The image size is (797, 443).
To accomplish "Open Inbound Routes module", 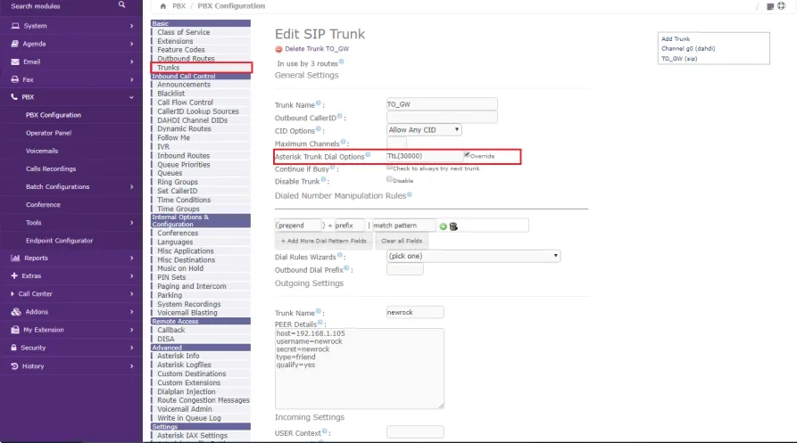I will [x=183, y=156].
